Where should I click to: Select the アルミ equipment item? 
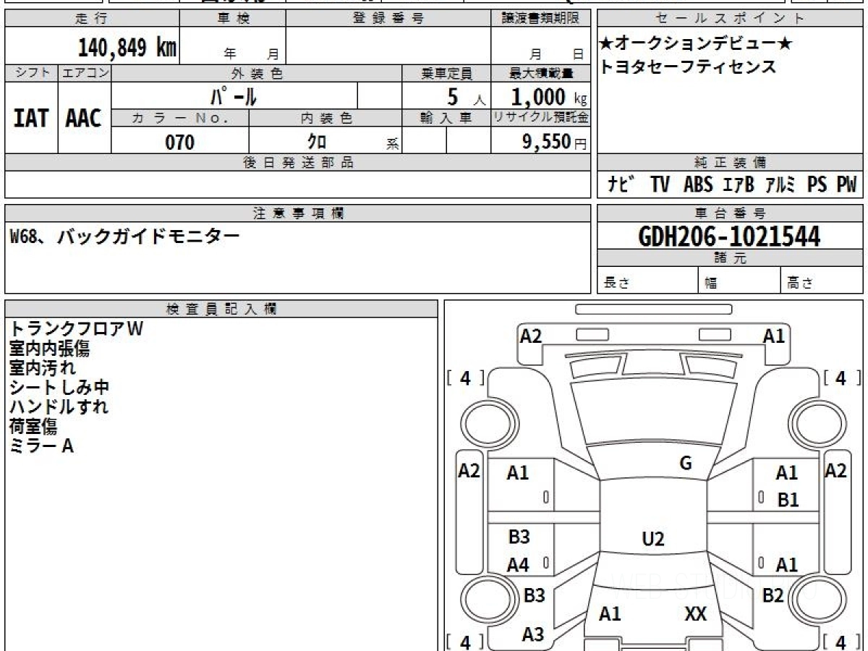point(781,184)
